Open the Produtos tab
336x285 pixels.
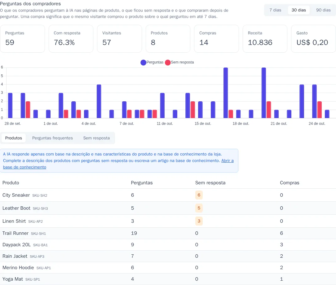pyautogui.click(x=14, y=138)
